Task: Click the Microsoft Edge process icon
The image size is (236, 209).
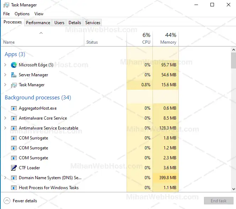Action: (14, 65)
